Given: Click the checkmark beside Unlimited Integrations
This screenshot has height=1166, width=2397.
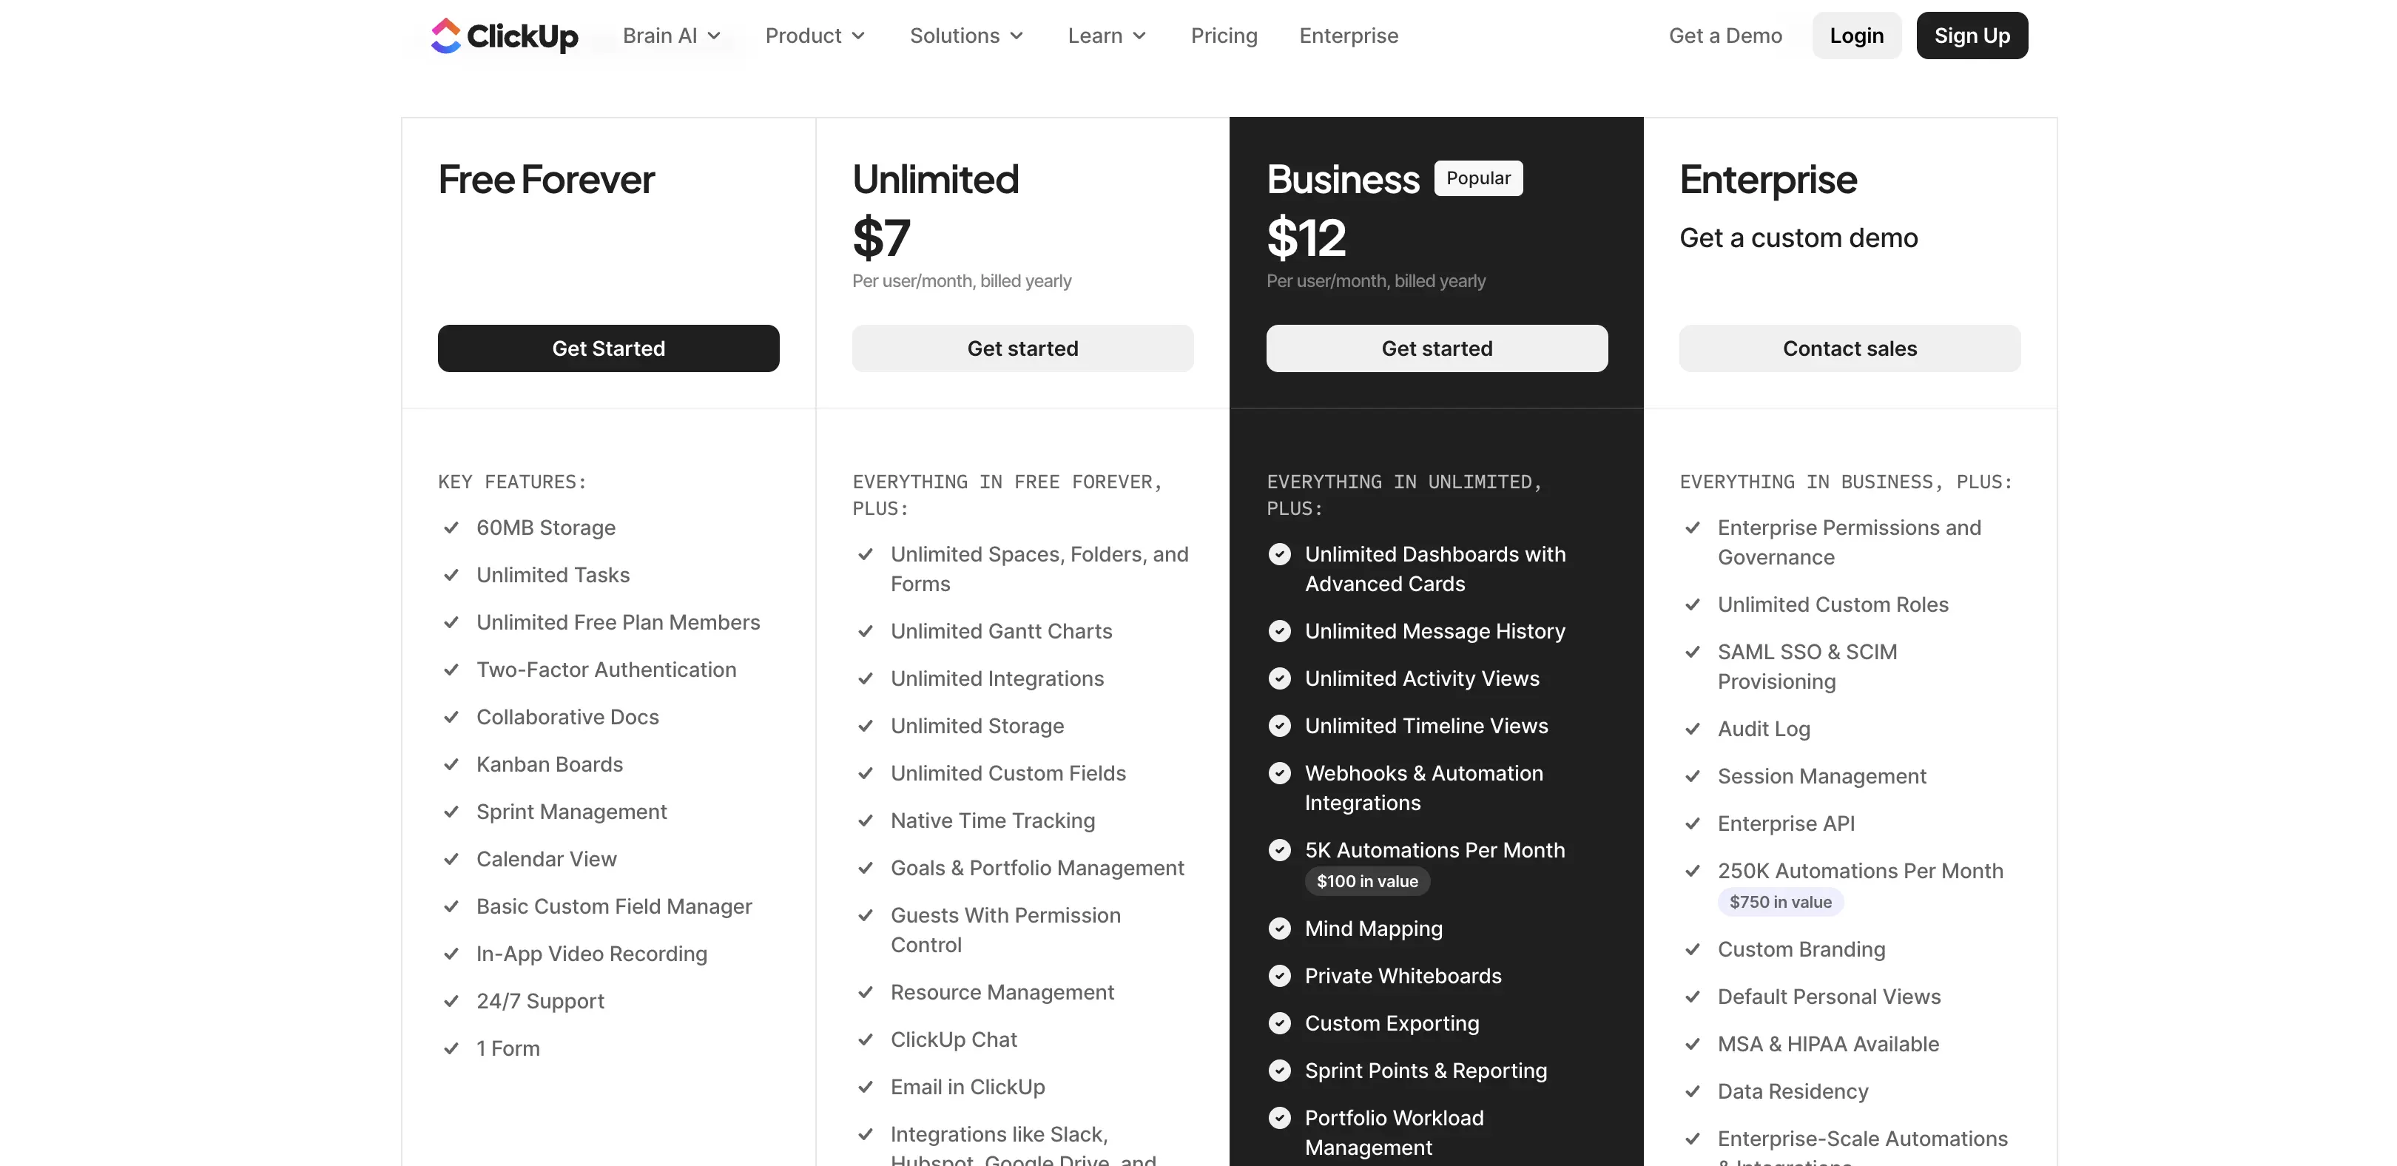Looking at the screenshot, I should click(866, 678).
